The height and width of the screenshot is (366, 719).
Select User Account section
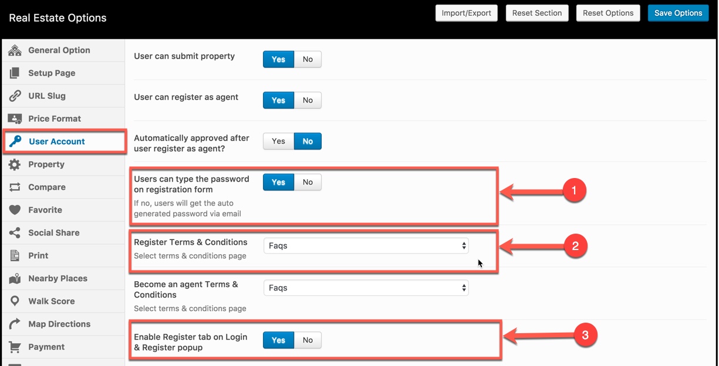(65, 142)
